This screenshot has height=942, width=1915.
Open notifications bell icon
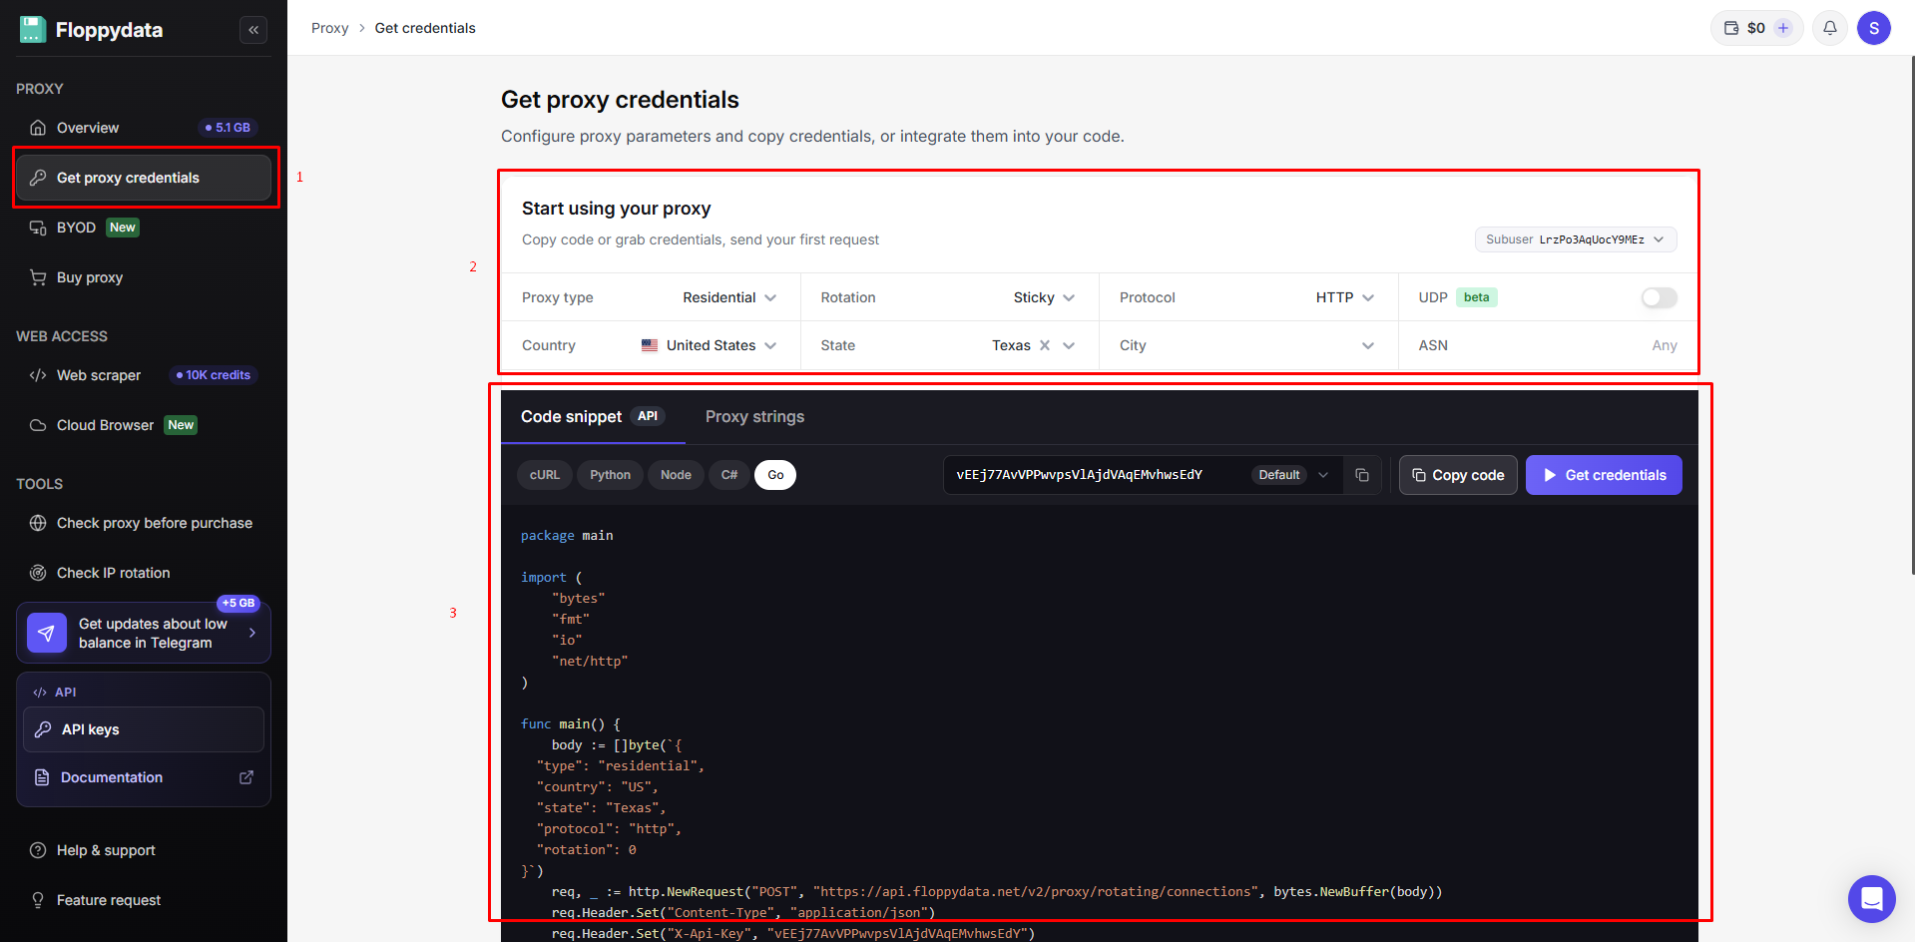(1830, 28)
